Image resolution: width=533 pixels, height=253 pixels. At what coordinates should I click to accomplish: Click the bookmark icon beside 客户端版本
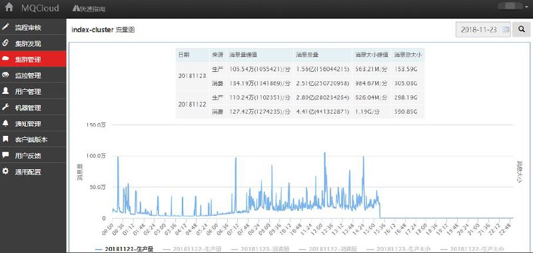coord(5,139)
